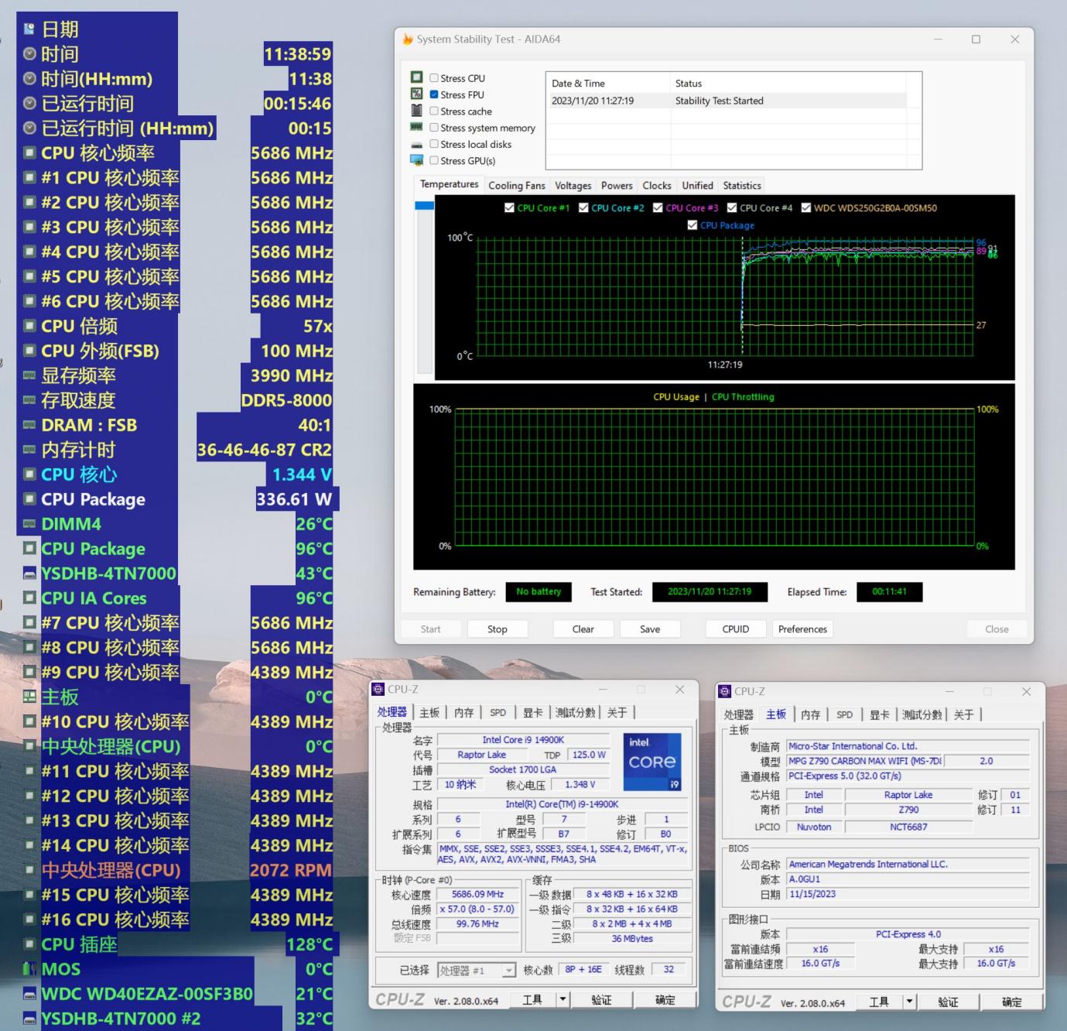Toggle CPU Package graph checkbox
Screen dimensions: 1067x1031
693,225
